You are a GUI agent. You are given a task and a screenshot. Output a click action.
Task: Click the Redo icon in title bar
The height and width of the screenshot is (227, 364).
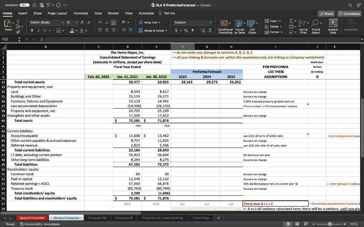coord(58,5)
